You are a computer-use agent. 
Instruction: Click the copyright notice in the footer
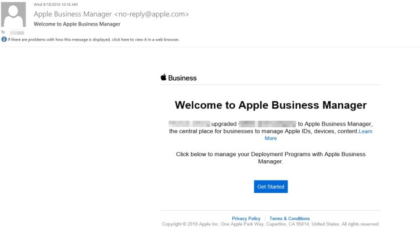[270, 224]
